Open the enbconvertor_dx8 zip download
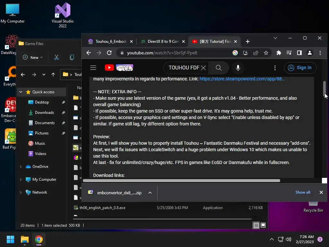This screenshot has width=329, height=247. point(119,193)
